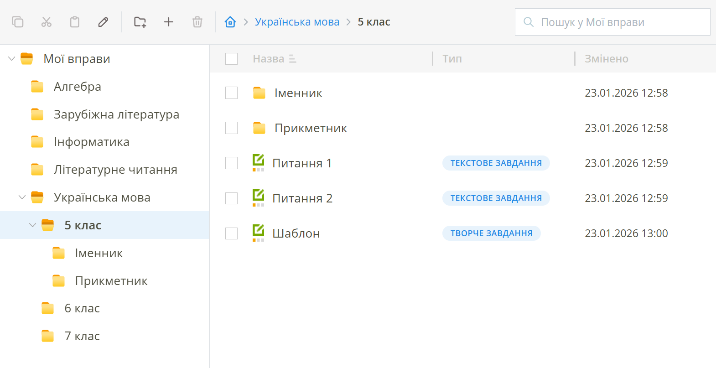
Task: Click the Шаблон exercise icon
Action: [x=259, y=233]
